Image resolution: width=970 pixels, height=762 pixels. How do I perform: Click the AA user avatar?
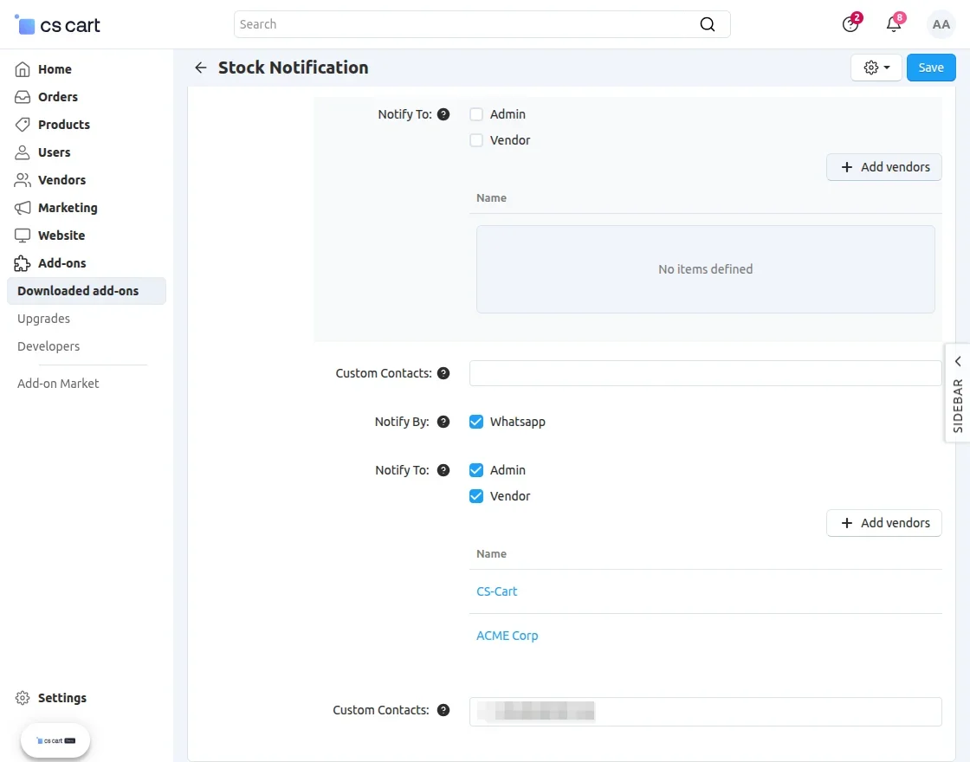pyautogui.click(x=941, y=25)
